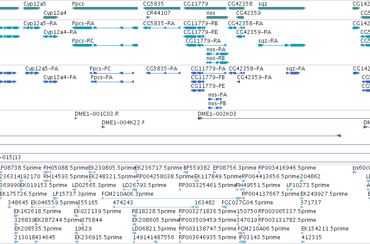370x244 pixels.
Task: Click the CG42359-RA transcript label
Action: point(253,32)
